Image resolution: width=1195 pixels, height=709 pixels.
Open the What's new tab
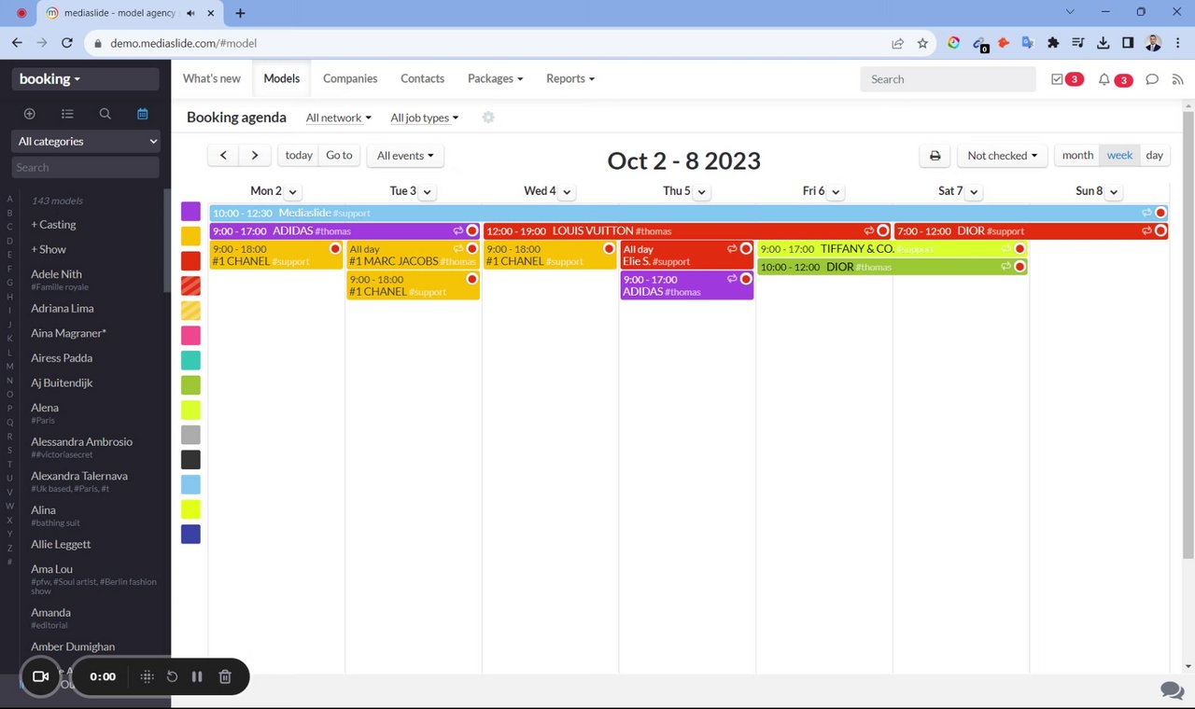pos(212,79)
